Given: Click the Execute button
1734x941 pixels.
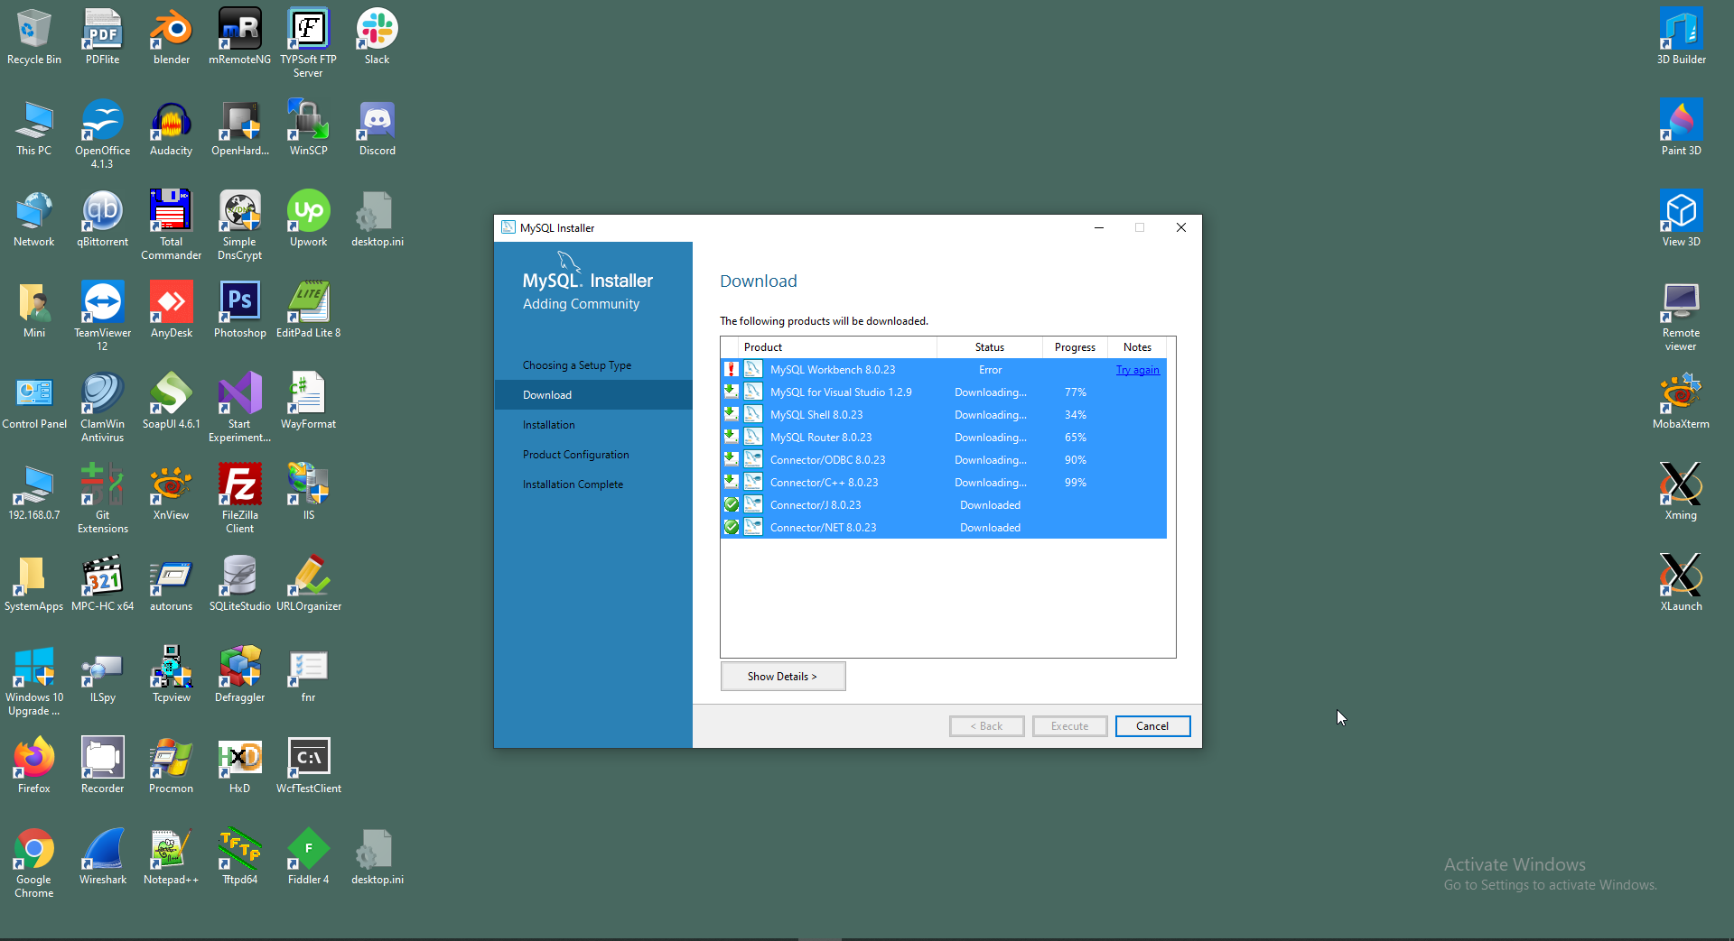Looking at the screenshot, I should pos(1069,726).
